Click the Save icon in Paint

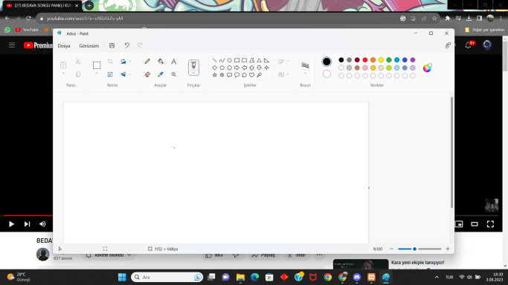(112, 45)
